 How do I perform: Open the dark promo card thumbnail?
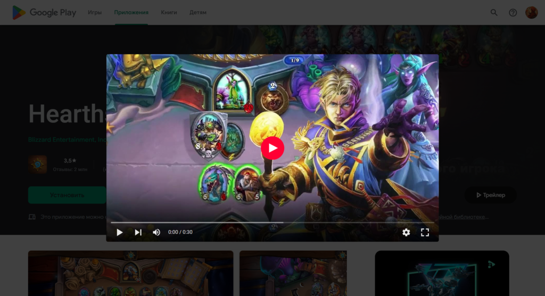(442, 274)
